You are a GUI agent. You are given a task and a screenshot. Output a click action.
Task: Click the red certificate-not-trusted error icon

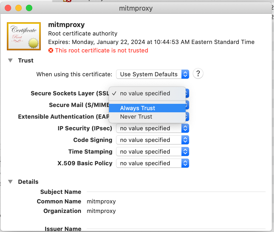click(x=51, y=50)
